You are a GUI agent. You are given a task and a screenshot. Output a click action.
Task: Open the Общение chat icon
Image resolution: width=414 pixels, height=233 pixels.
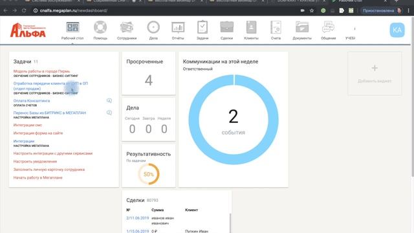tap(328, 27)
